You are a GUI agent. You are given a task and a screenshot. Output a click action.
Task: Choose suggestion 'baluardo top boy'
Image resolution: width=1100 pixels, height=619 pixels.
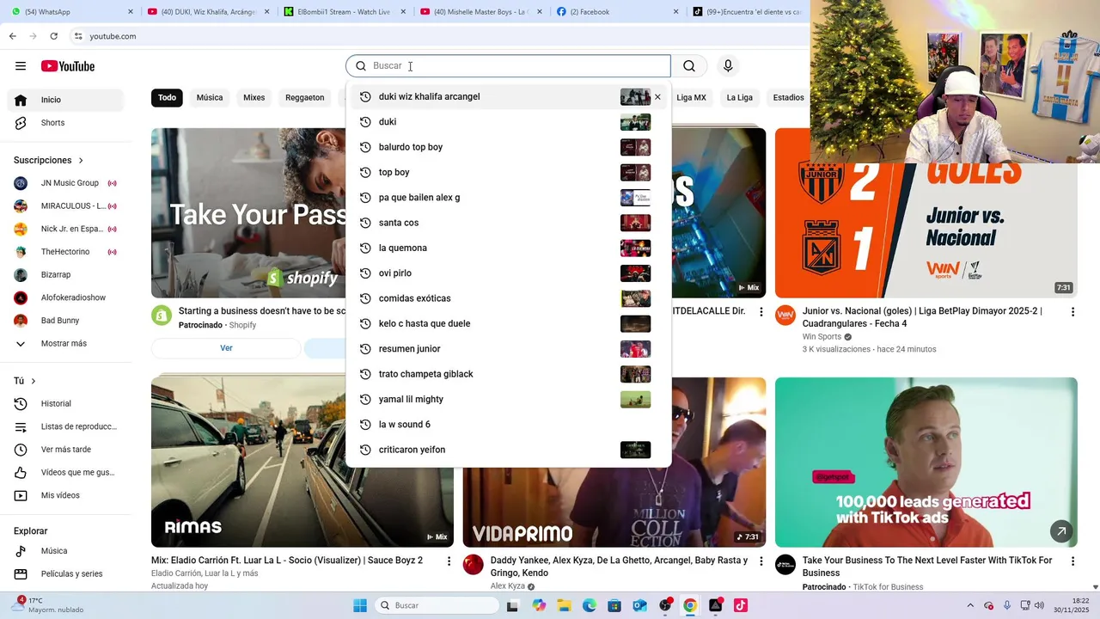point(508,147)
